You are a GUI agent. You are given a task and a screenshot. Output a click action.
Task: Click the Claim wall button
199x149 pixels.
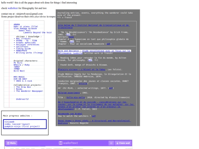click(x=123, y=143)
